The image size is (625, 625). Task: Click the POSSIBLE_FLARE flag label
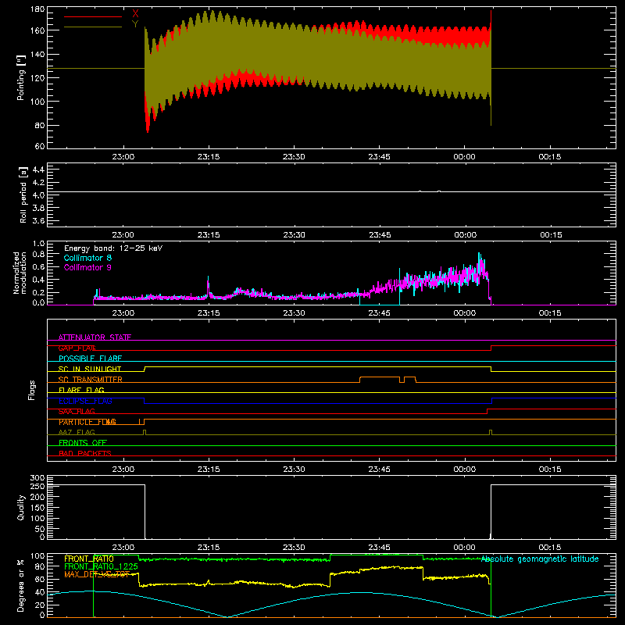pyautogui.click(x=90, y=359)
